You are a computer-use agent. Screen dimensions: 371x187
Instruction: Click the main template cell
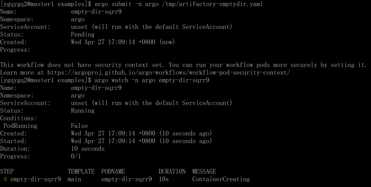(x=74, y=179)
